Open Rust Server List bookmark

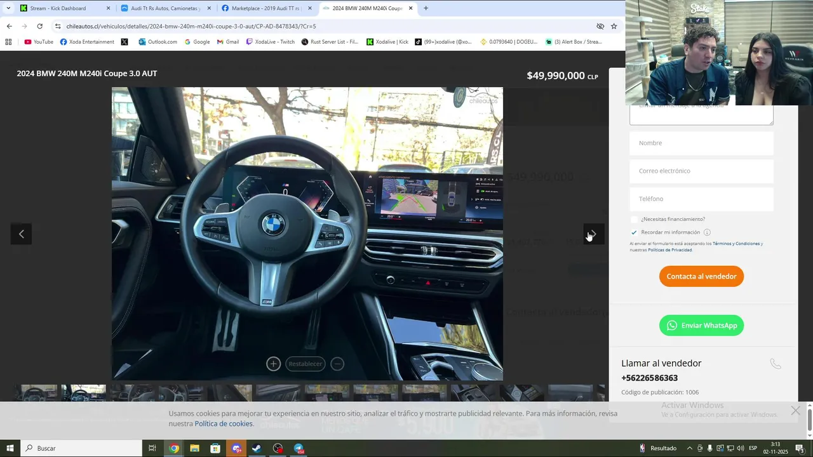pos(330,42)
